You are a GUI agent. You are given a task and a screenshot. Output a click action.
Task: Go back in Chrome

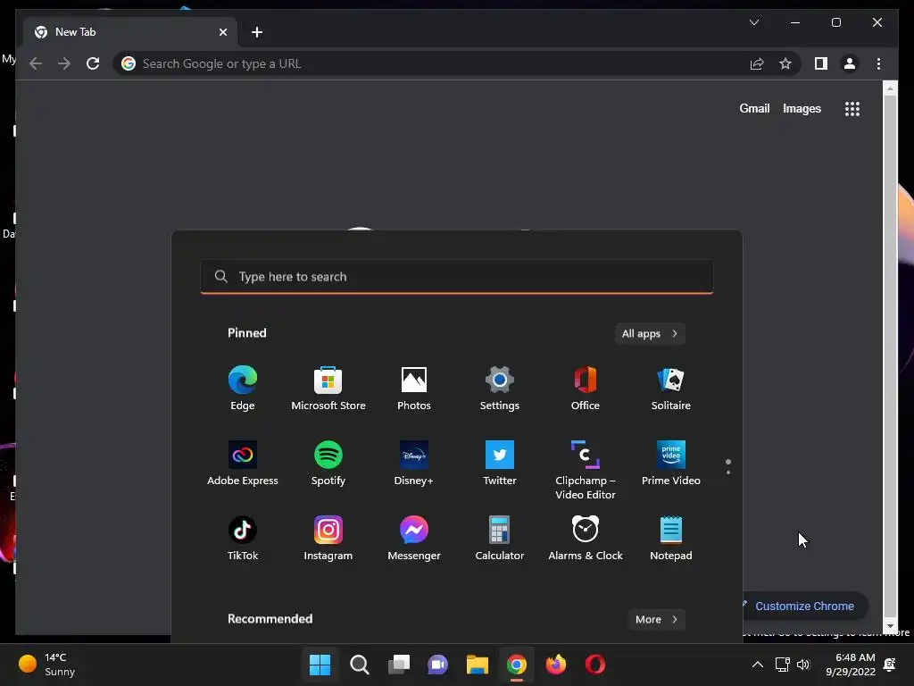click(36, 63)
